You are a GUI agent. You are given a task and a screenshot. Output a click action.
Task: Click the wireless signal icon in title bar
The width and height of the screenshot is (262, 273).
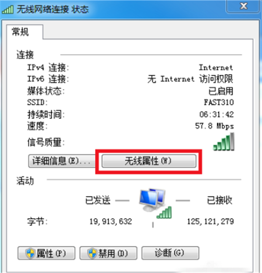pos(8,10)
